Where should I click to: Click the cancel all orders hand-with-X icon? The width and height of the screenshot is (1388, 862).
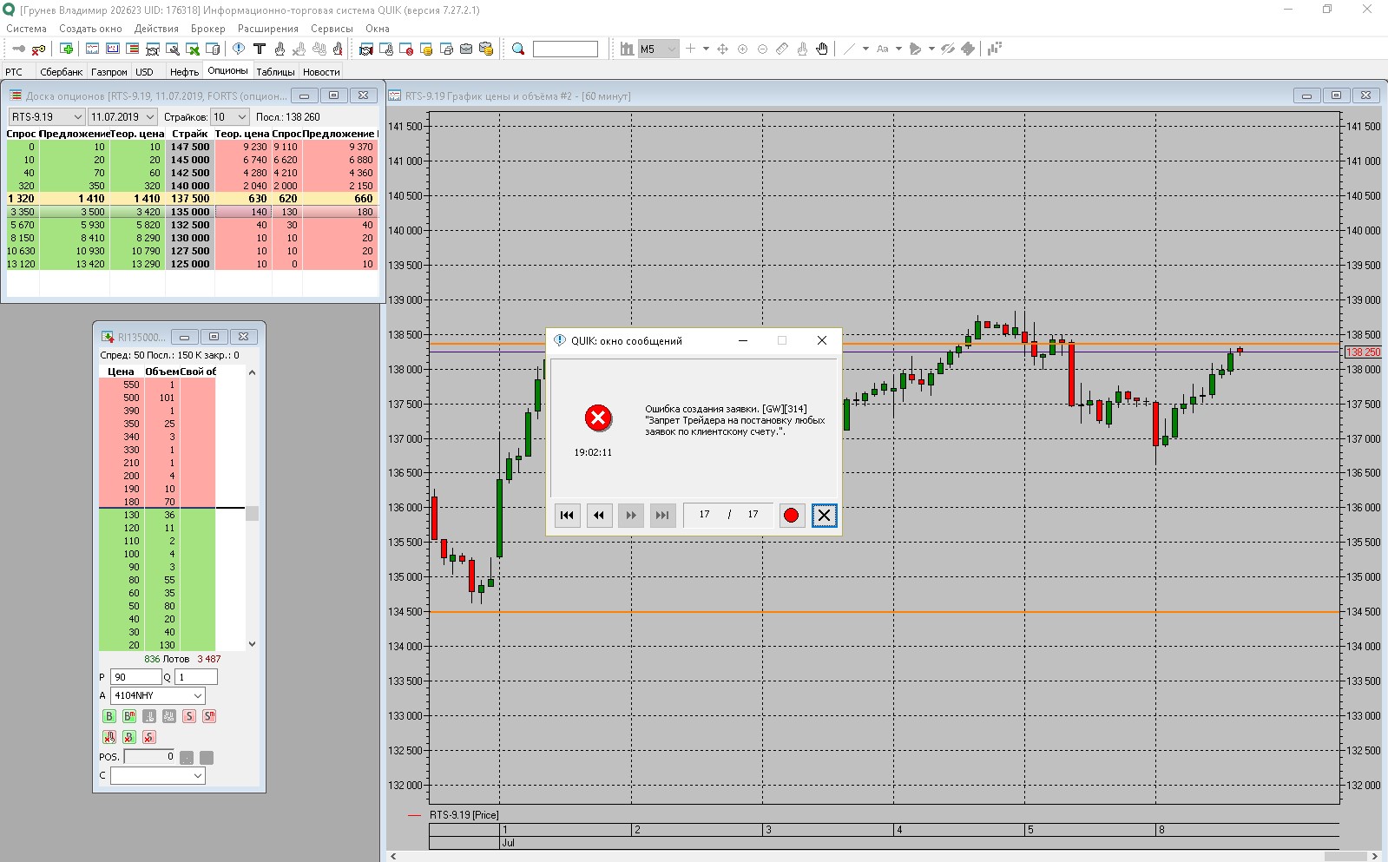(109, 737)
